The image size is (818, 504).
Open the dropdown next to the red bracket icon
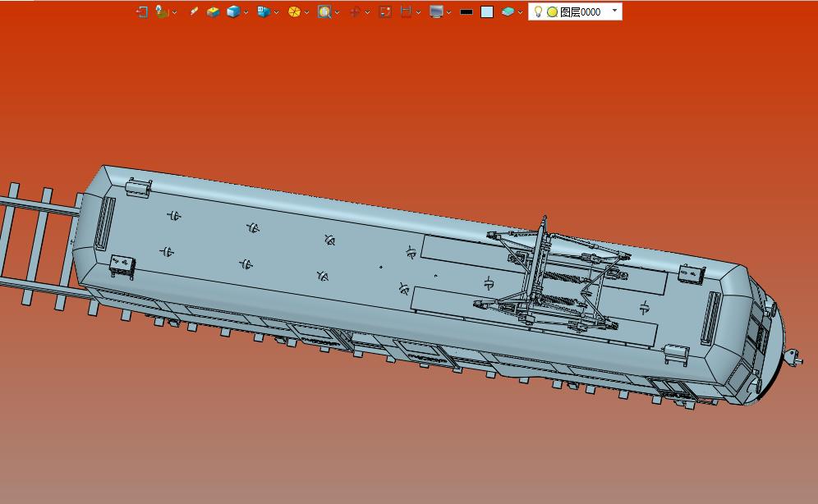click(x=418, y=12)
